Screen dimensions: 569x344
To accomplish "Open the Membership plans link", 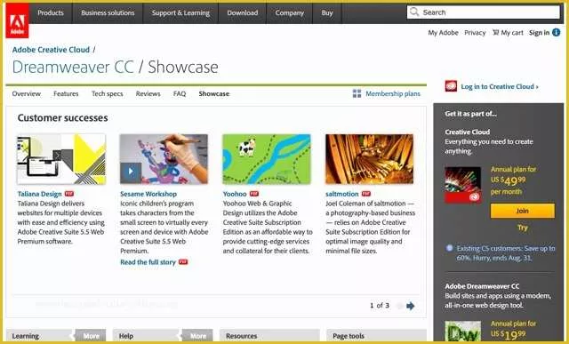I will click(x=393, y=93).
